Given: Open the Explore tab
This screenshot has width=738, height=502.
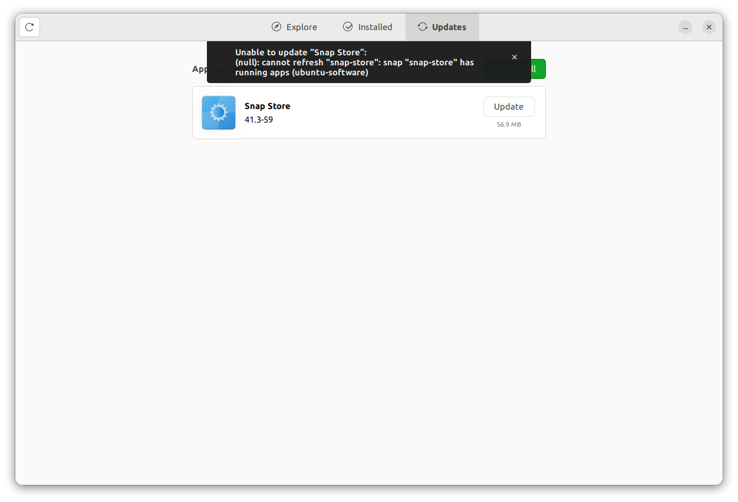Looking at the screenshot, I should pyautogui.click(x=294, y=27).
